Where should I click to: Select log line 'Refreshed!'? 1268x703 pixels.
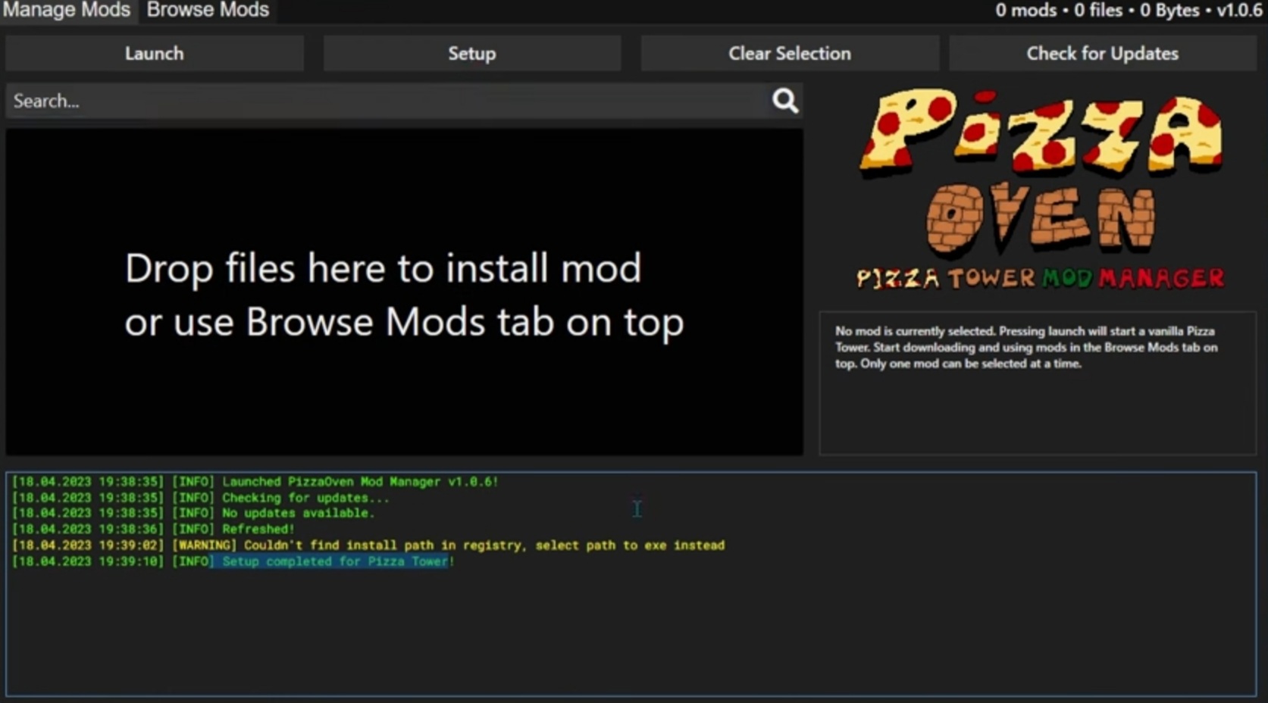pos(153,530)
